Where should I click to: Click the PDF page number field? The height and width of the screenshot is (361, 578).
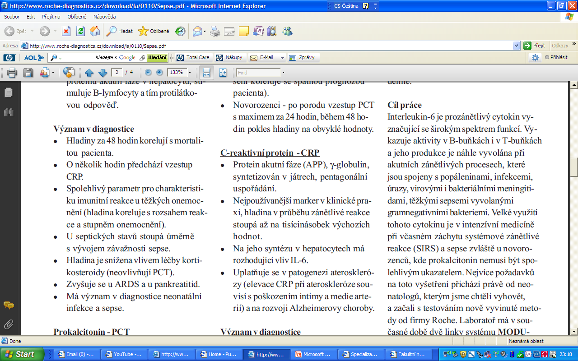coord(117,73)
